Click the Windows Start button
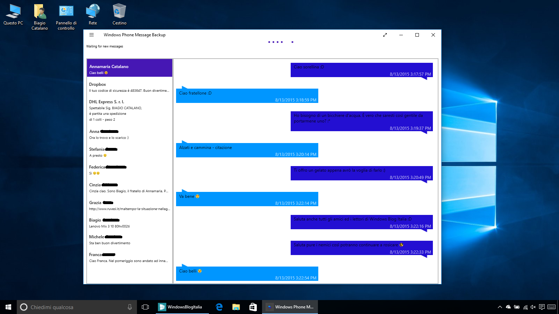Viewport: 559px width, 314px height. pos(8,307)
